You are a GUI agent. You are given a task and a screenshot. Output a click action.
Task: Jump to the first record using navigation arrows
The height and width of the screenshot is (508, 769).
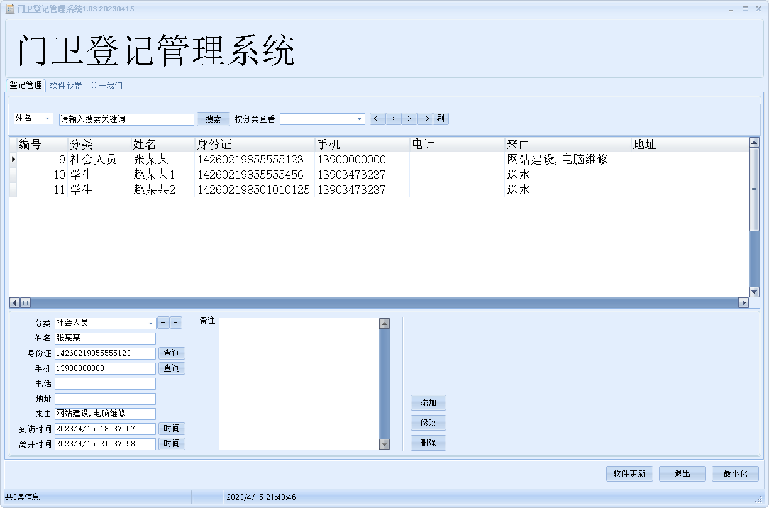click(377, 118)
